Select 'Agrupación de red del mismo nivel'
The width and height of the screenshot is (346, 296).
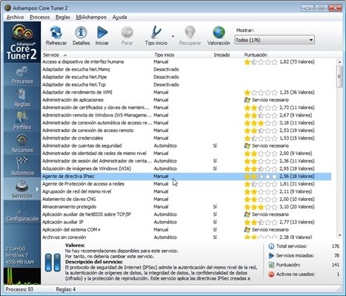pyautogui.click(x=76, y=191)
